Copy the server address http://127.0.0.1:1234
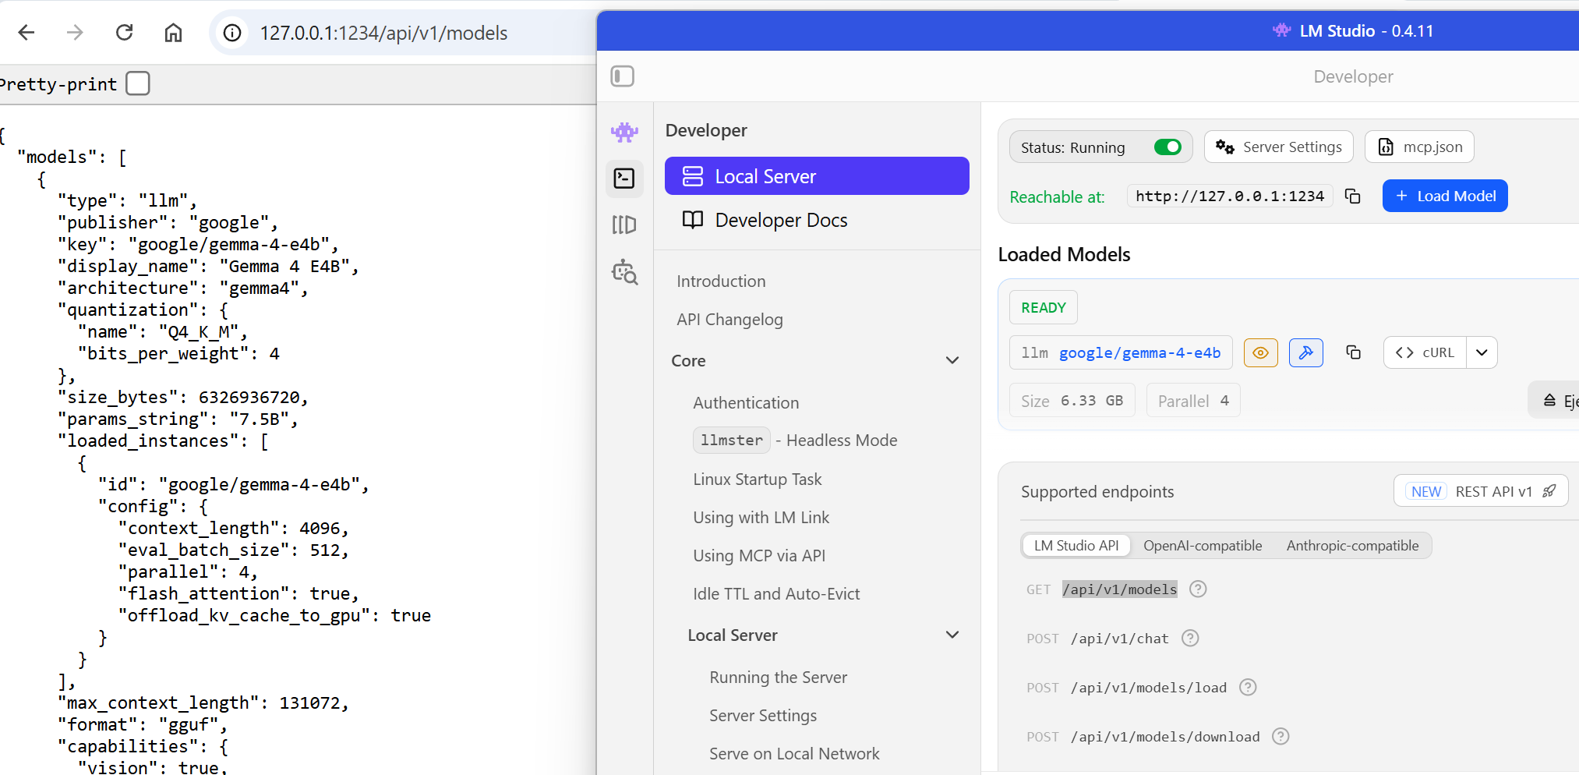The height and width of the screenshot is (775, 1579). click(1353, 196)
